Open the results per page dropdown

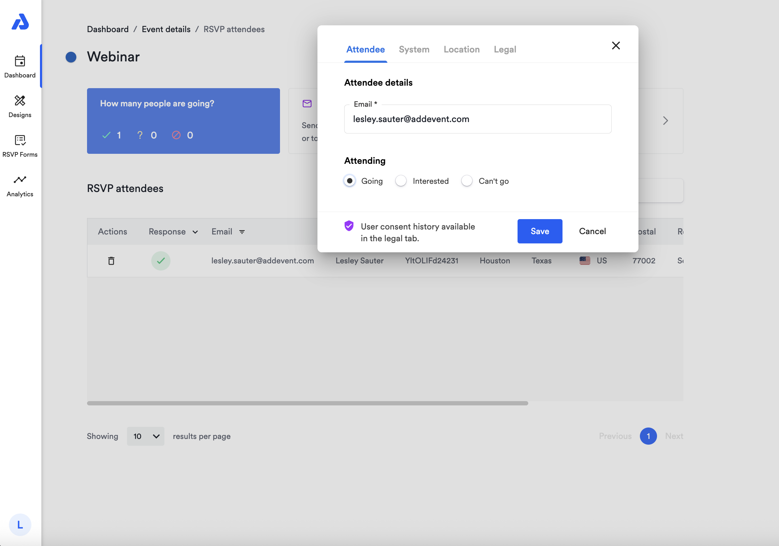146,436
